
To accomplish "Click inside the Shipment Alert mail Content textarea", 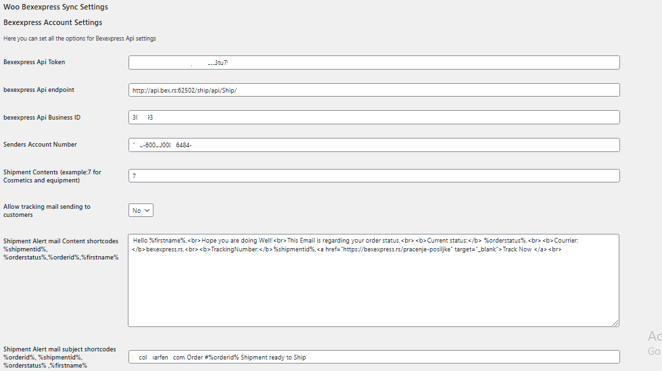I will pos(374,280).
